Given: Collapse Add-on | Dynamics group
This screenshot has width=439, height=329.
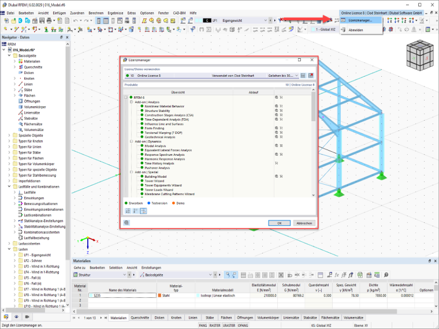Looking at the screenshot, I should click(x=131, y=141).
